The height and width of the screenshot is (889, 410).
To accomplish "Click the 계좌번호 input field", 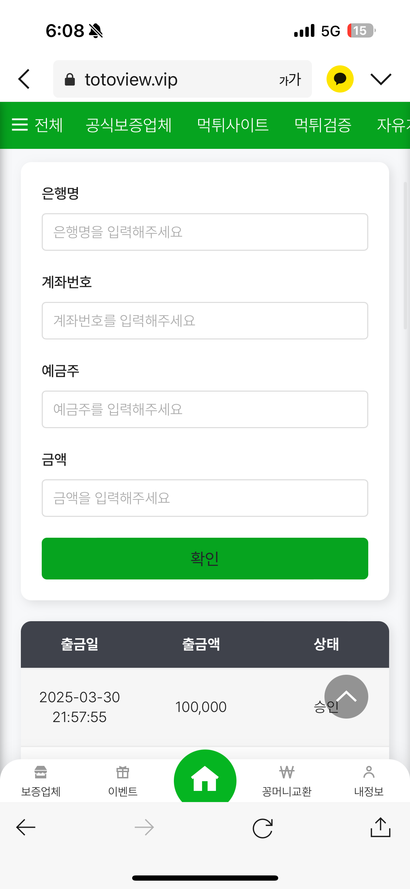I will (205, 321).
